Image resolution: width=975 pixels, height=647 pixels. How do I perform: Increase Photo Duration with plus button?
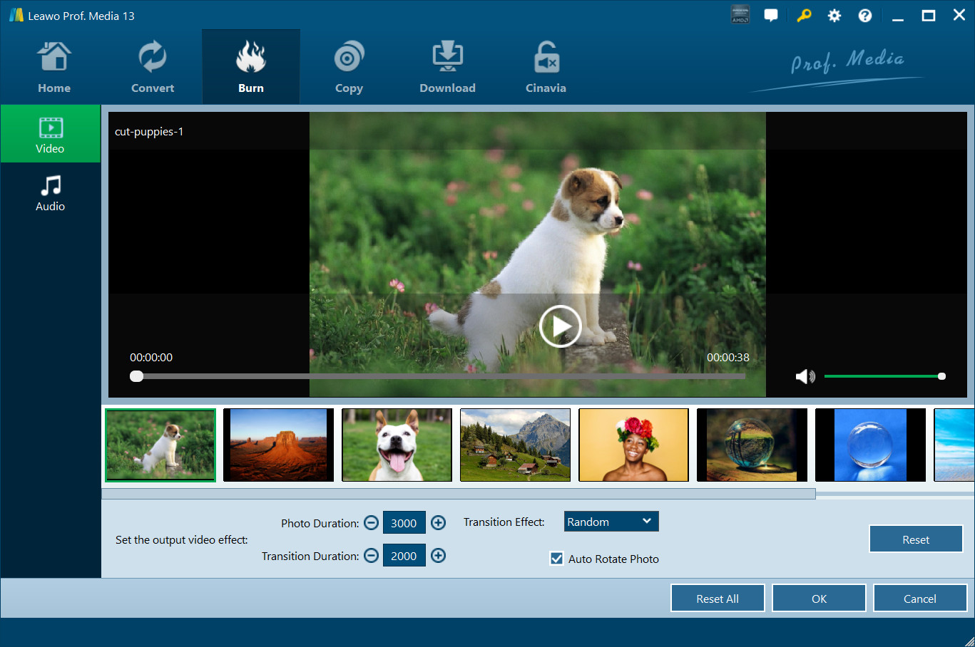(x=438, y=522)
